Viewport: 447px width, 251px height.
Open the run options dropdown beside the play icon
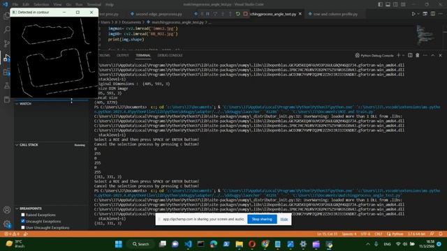click(418, 14)
